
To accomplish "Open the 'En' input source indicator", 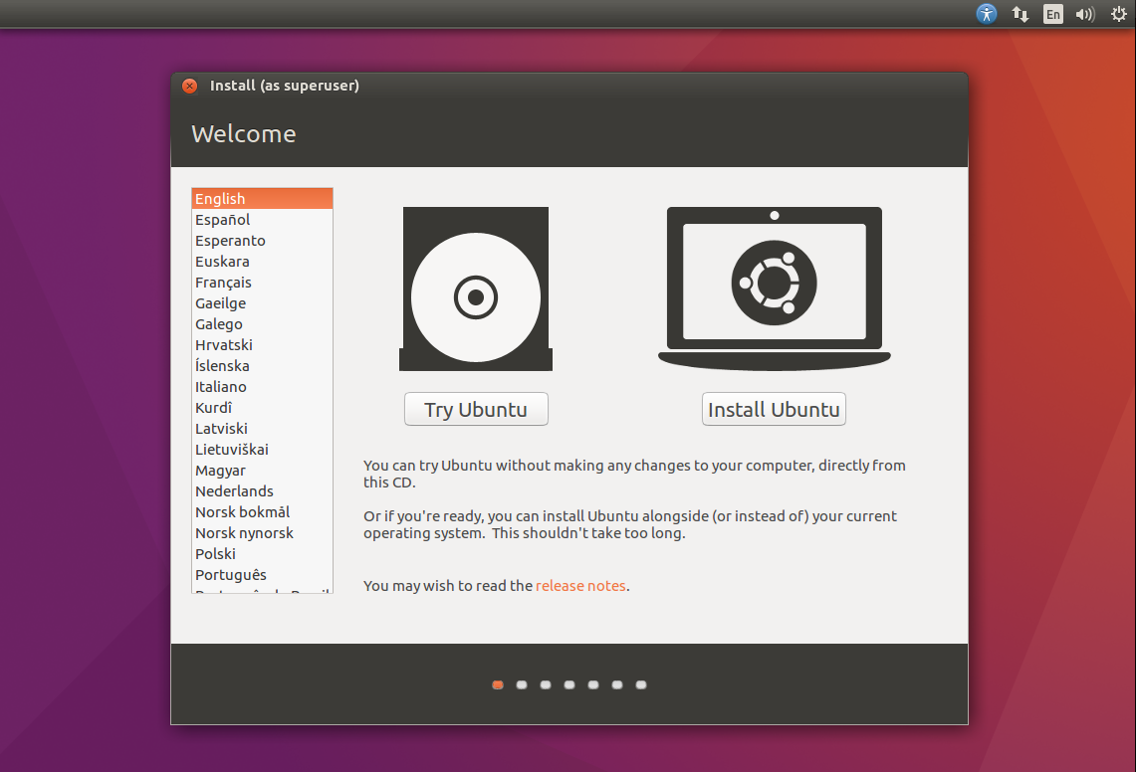I will [1052, 14].
